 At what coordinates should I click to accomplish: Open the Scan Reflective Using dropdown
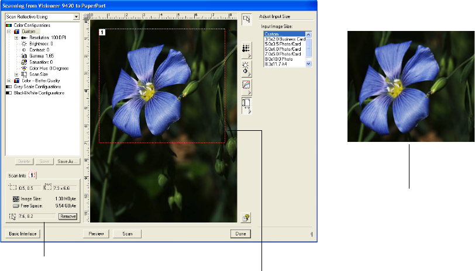[x=77, y=17]
